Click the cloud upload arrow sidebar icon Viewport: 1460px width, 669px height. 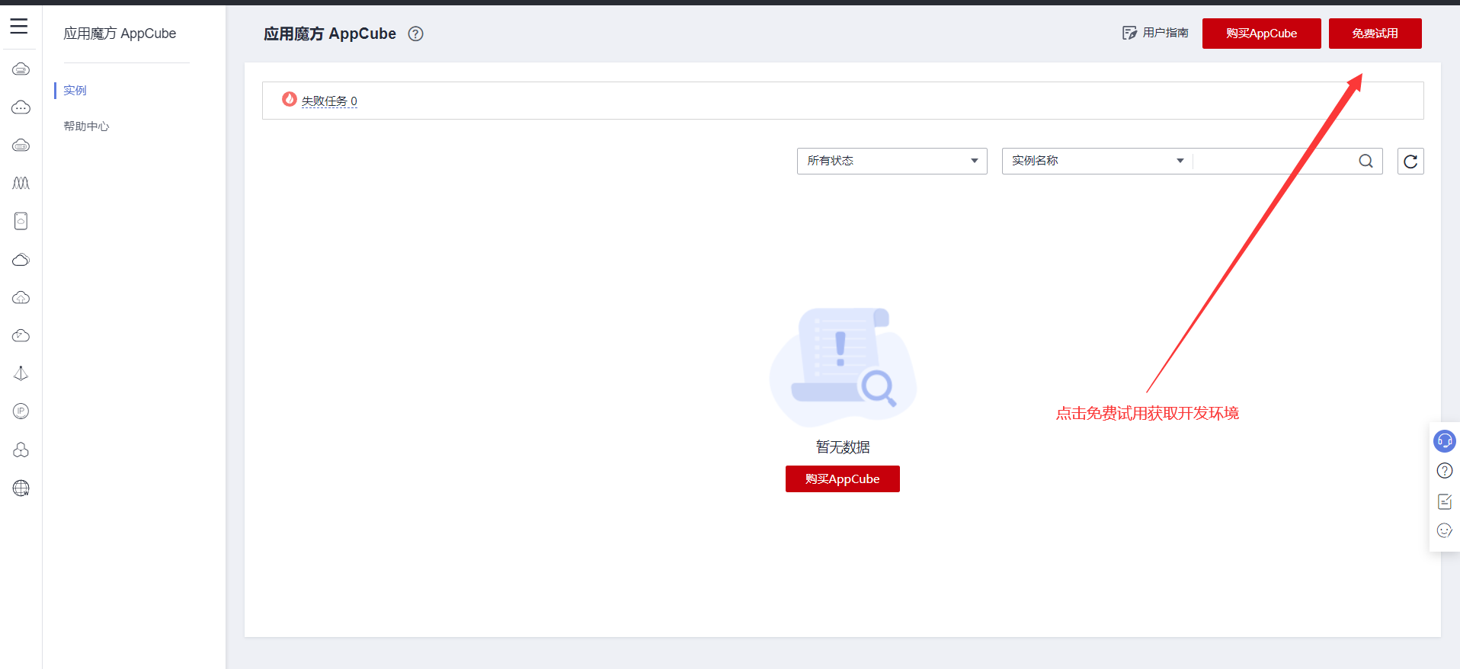pos(21,298)
